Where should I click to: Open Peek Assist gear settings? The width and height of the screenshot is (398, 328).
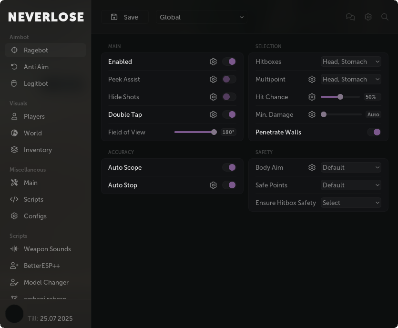coord(213,79)
